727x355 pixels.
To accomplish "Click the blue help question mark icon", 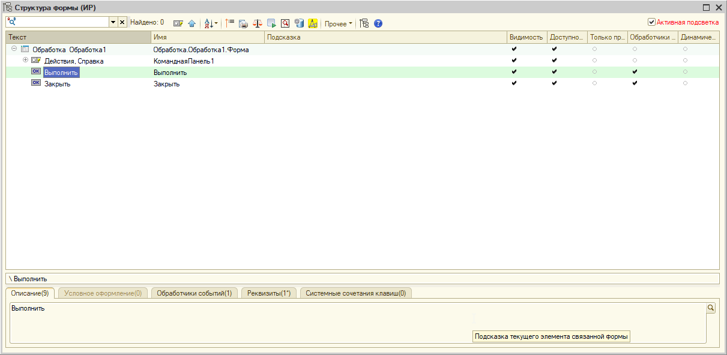I will [378, 23].
